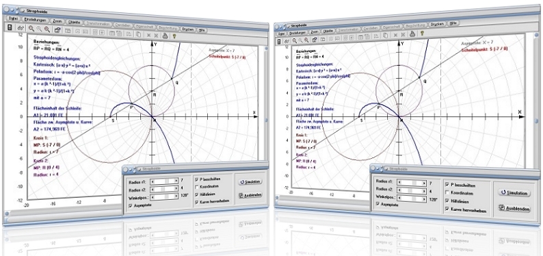Click the red magnifier icon in left window
Screen dimensions: 543x256
47,30
